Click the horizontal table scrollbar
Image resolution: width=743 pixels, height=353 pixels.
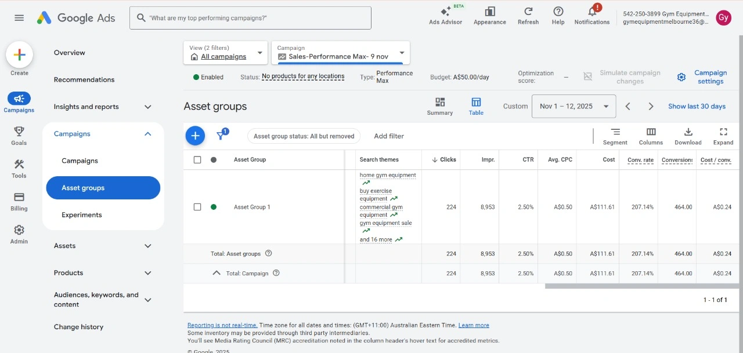[x=641, y=286]
